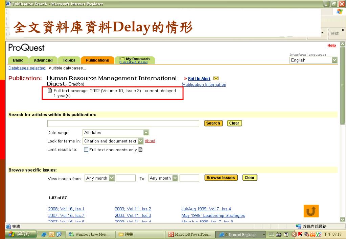This screenshot has width=346, height=239.
Task: Click the Databases selected link
Action: coord(27,68)
